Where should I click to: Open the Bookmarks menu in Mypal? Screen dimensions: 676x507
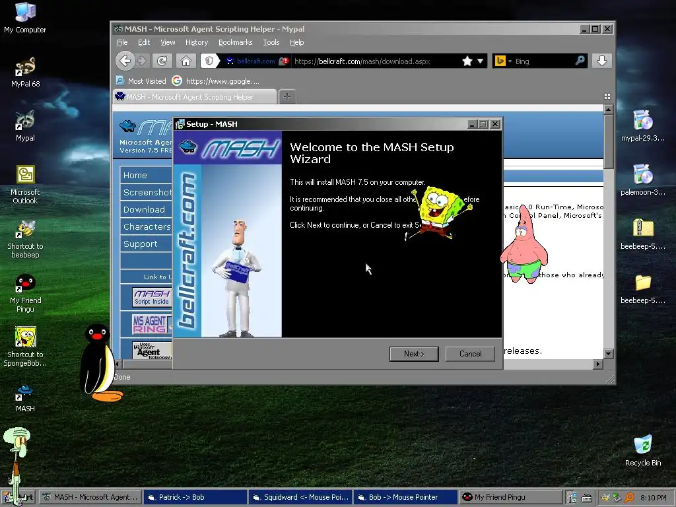pos(236,42)
